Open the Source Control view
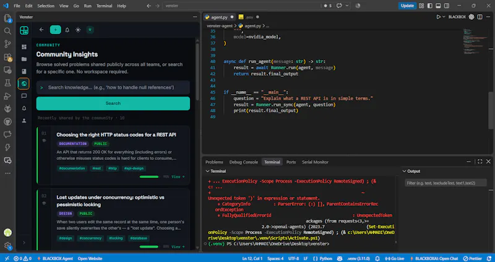 click(7, 44)
